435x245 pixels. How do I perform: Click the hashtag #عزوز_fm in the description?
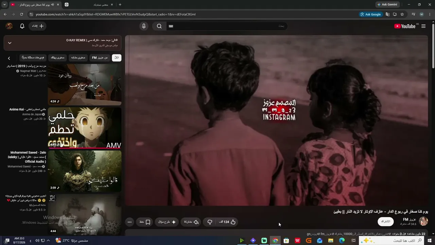(328, 234)
